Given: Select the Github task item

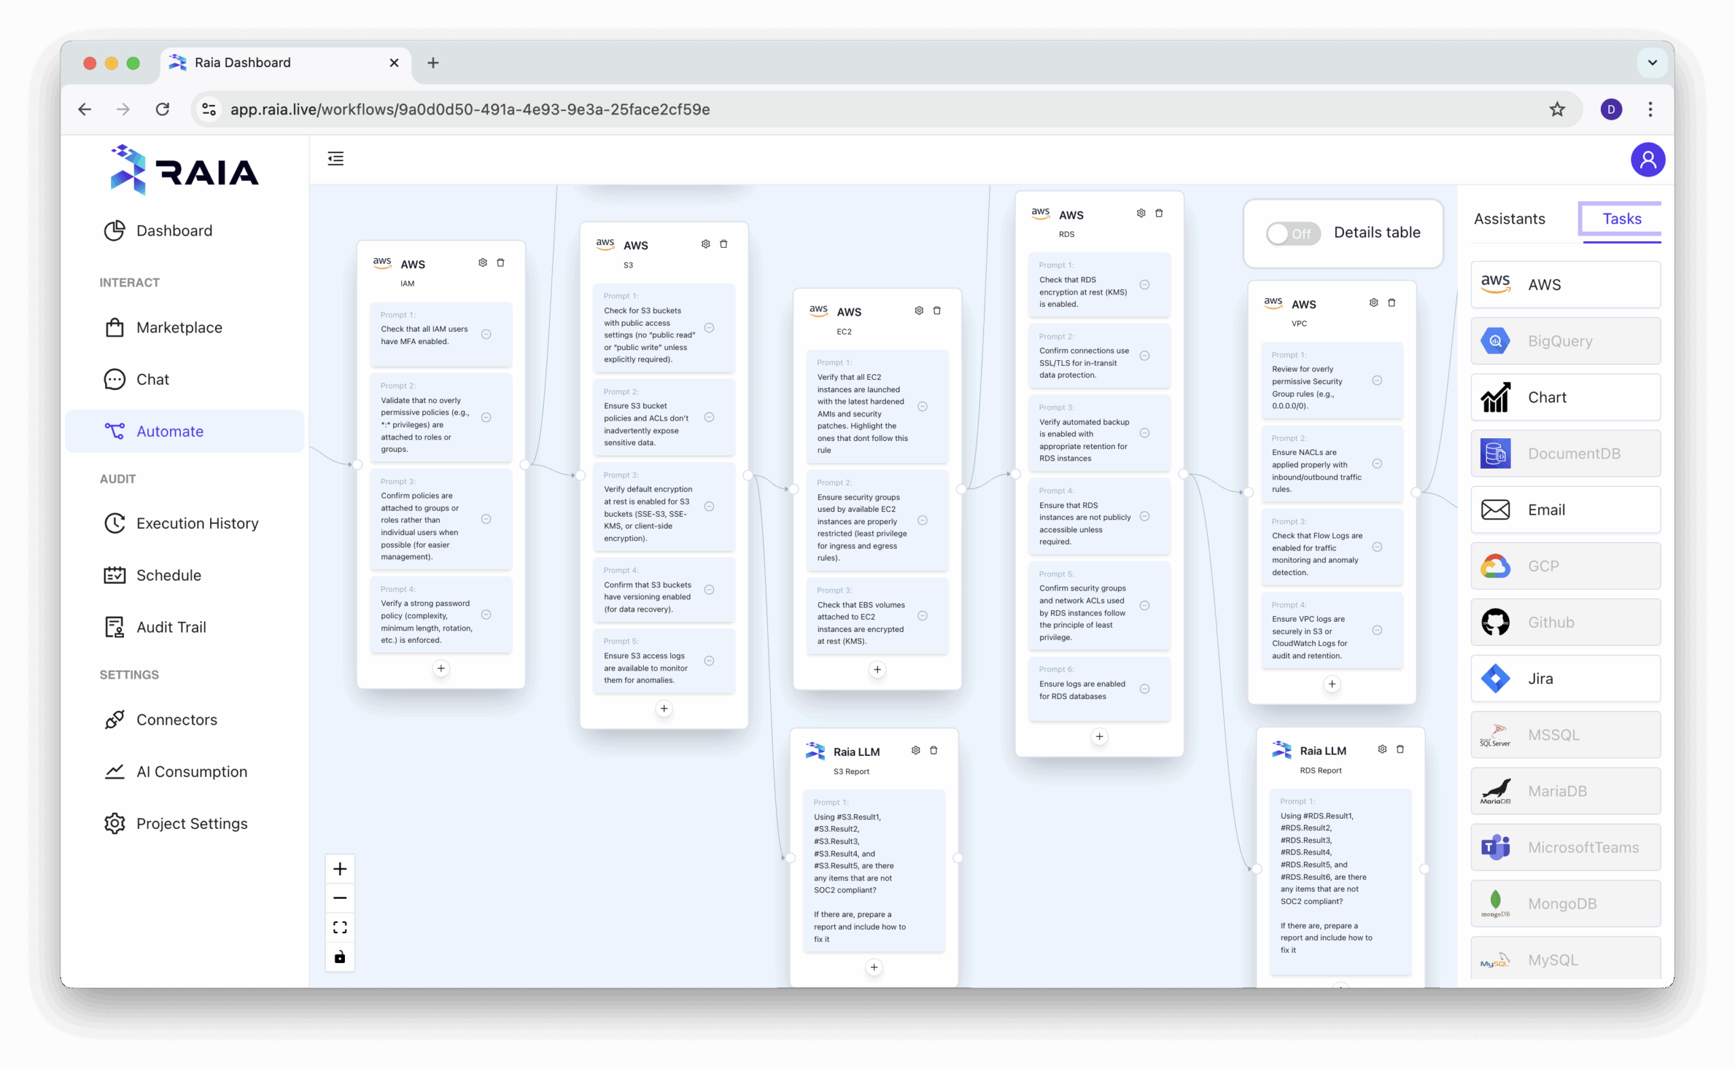Looking at the screenshot, I should coord(1566,623).
